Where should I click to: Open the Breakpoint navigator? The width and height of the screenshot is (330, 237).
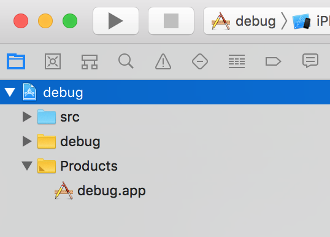pyautogui.click(x=273, y=61)
